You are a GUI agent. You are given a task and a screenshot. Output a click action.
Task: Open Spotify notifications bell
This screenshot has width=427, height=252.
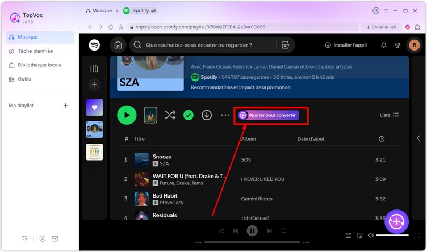(383, 45)
